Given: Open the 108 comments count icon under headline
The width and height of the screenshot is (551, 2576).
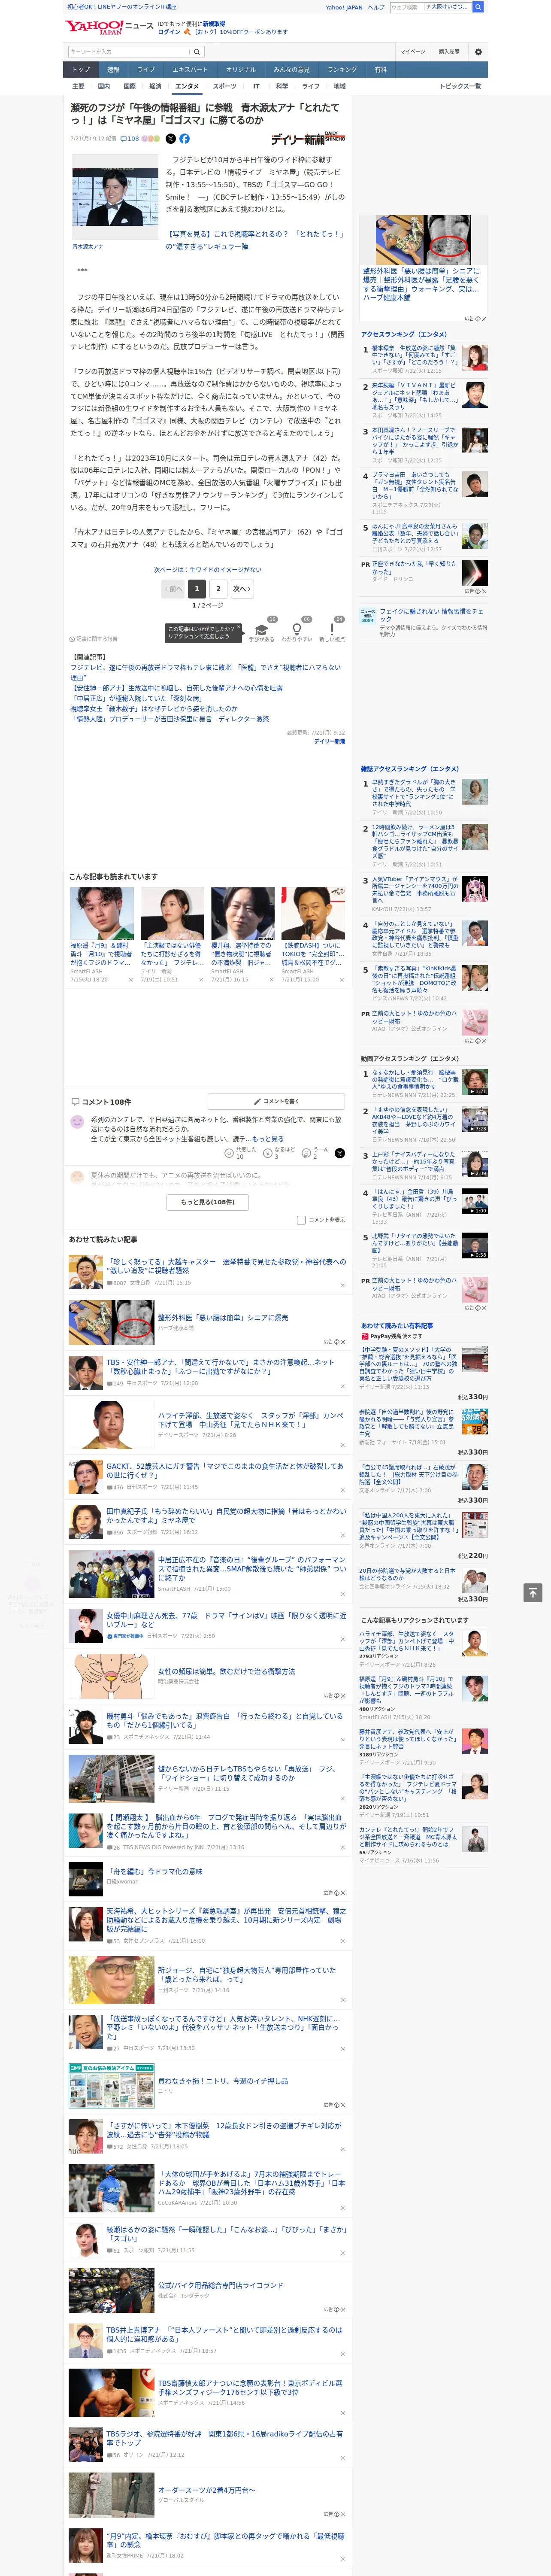Looking at the screenshot, I should 130,139.
